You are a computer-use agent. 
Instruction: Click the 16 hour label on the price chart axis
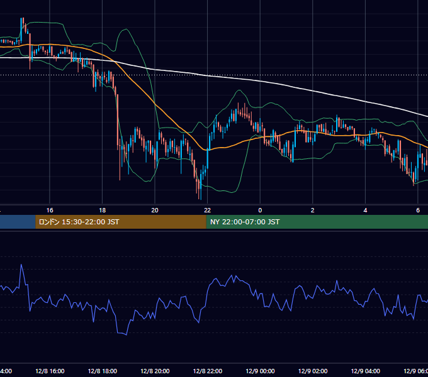[50, 210]
